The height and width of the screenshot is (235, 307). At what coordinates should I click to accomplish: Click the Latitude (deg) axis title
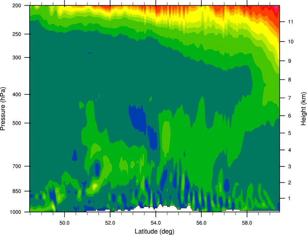click(154, 231)
